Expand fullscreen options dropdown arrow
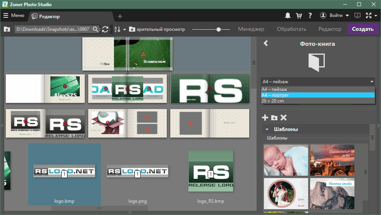Viewport: 381px width, 215px height. coord(376,16)
